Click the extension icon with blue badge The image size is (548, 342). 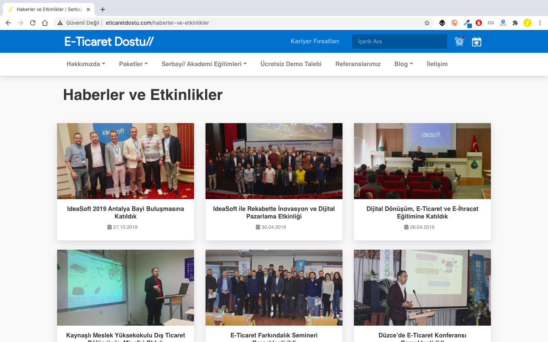click(503, 23)
